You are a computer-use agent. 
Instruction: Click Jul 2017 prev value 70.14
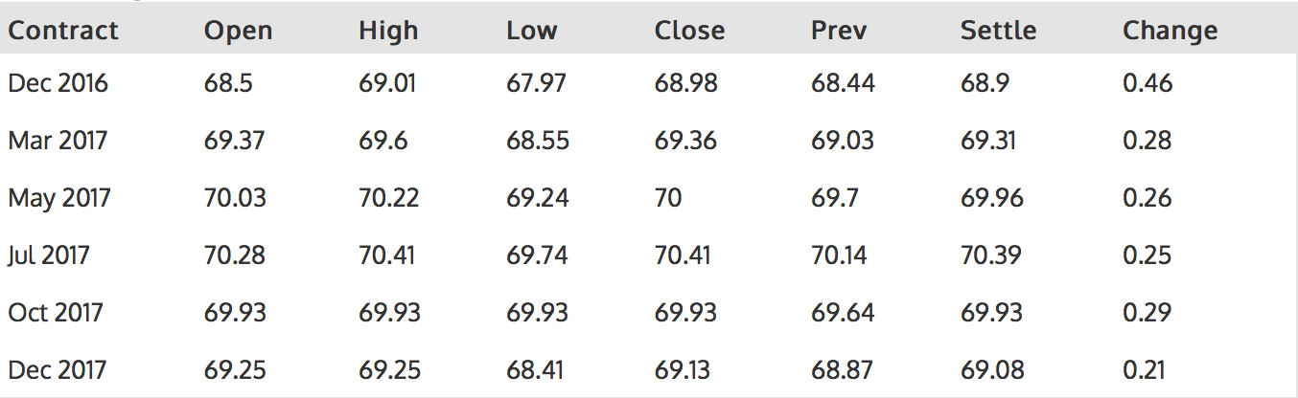click(x=843, y=255)
